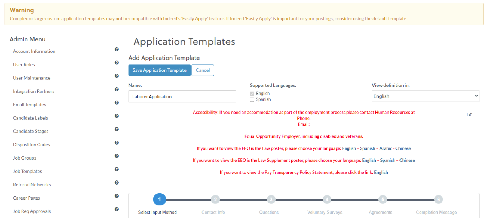
Task: Click help icon next to Email Templates
Action: pos(117,102)
